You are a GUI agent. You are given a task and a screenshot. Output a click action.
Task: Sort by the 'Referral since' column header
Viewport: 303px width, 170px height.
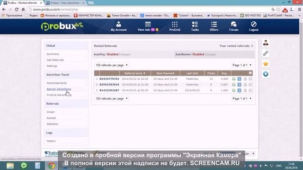pos(134,73)
